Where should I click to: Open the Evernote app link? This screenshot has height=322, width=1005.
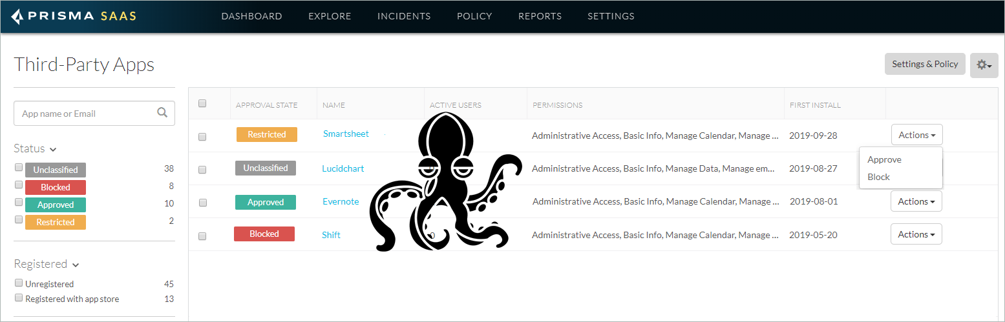341,201
